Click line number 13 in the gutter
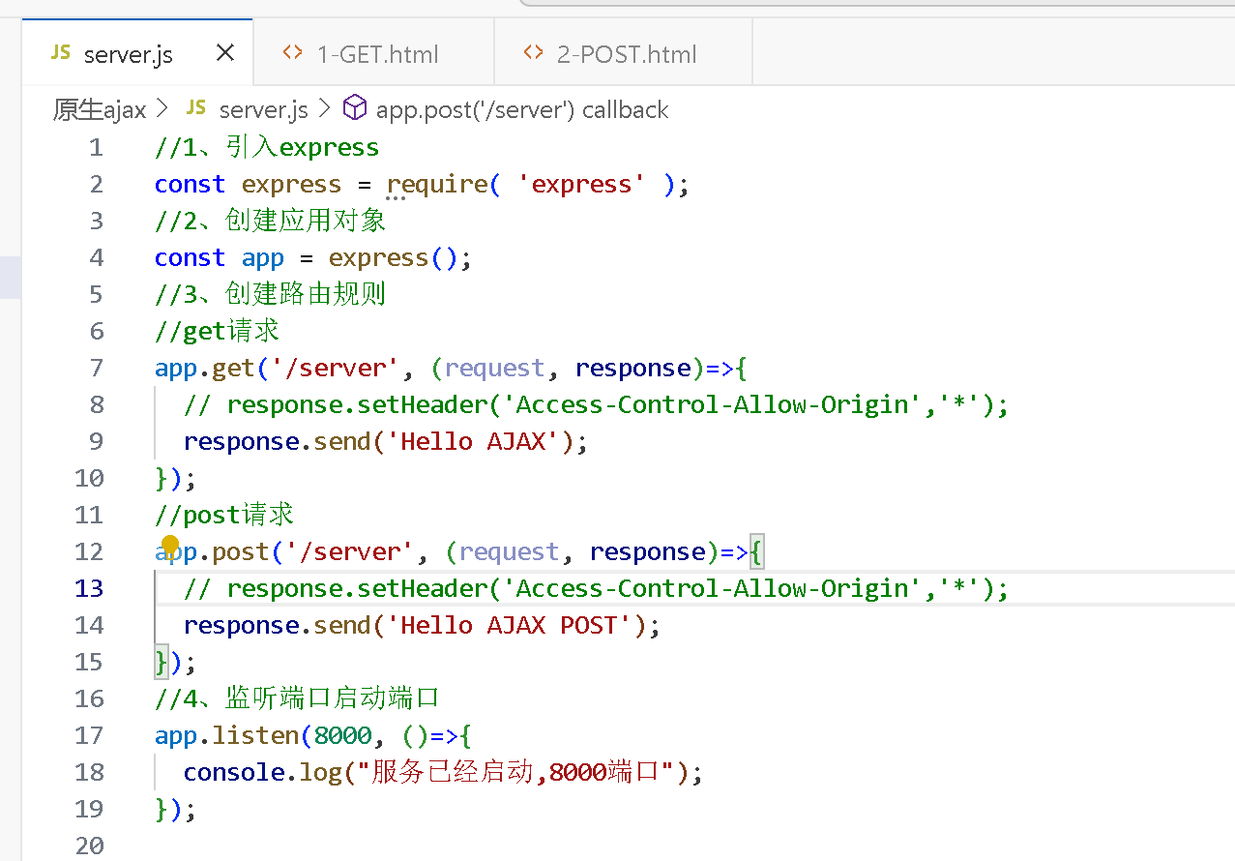Viewport: 1235px width, 861px height. 89,588
